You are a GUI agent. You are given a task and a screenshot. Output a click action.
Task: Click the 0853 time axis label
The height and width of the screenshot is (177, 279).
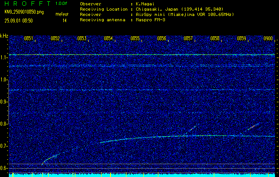[x=82, y=38]
